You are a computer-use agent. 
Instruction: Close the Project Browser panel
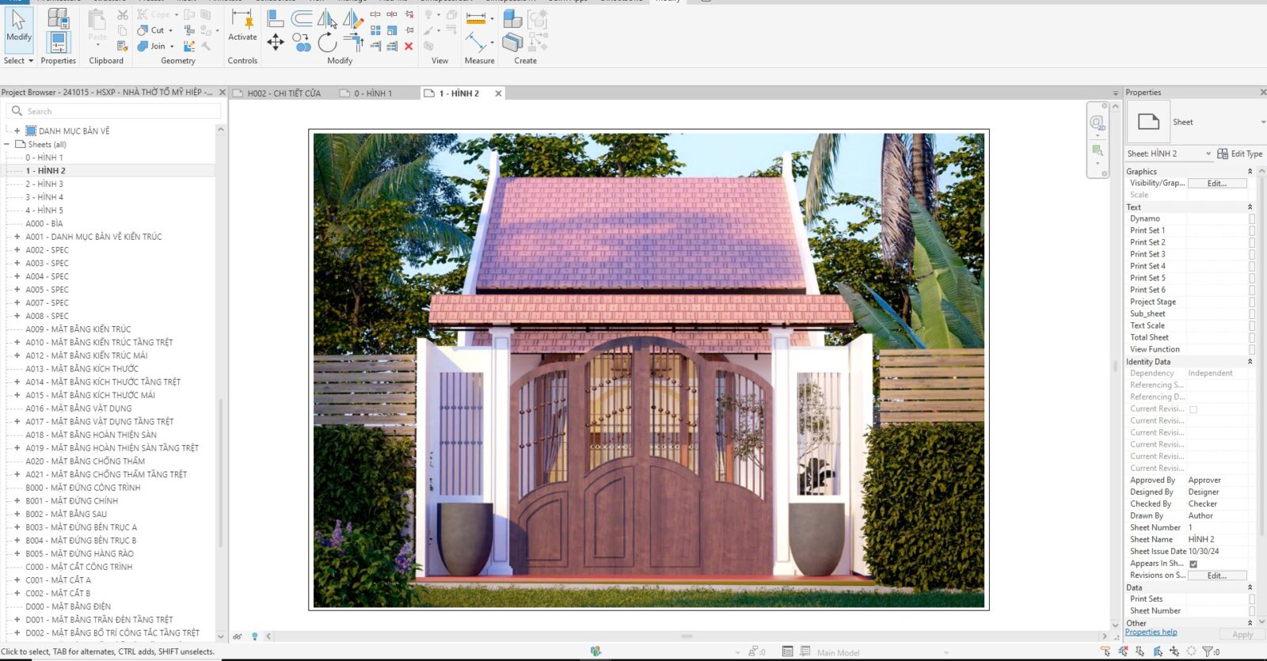(223, 93)
